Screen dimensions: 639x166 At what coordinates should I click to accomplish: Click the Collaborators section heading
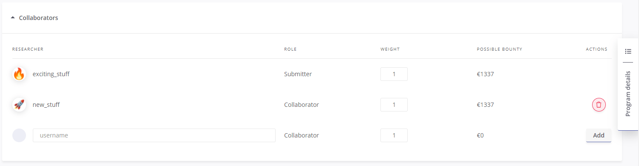(38, 18)
